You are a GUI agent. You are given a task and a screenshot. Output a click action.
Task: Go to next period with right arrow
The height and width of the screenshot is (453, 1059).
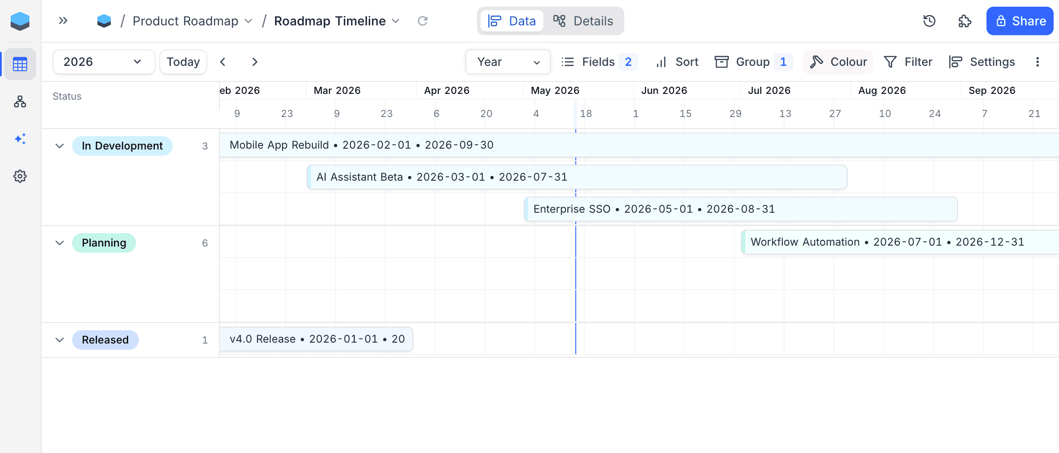pos(255,62)
